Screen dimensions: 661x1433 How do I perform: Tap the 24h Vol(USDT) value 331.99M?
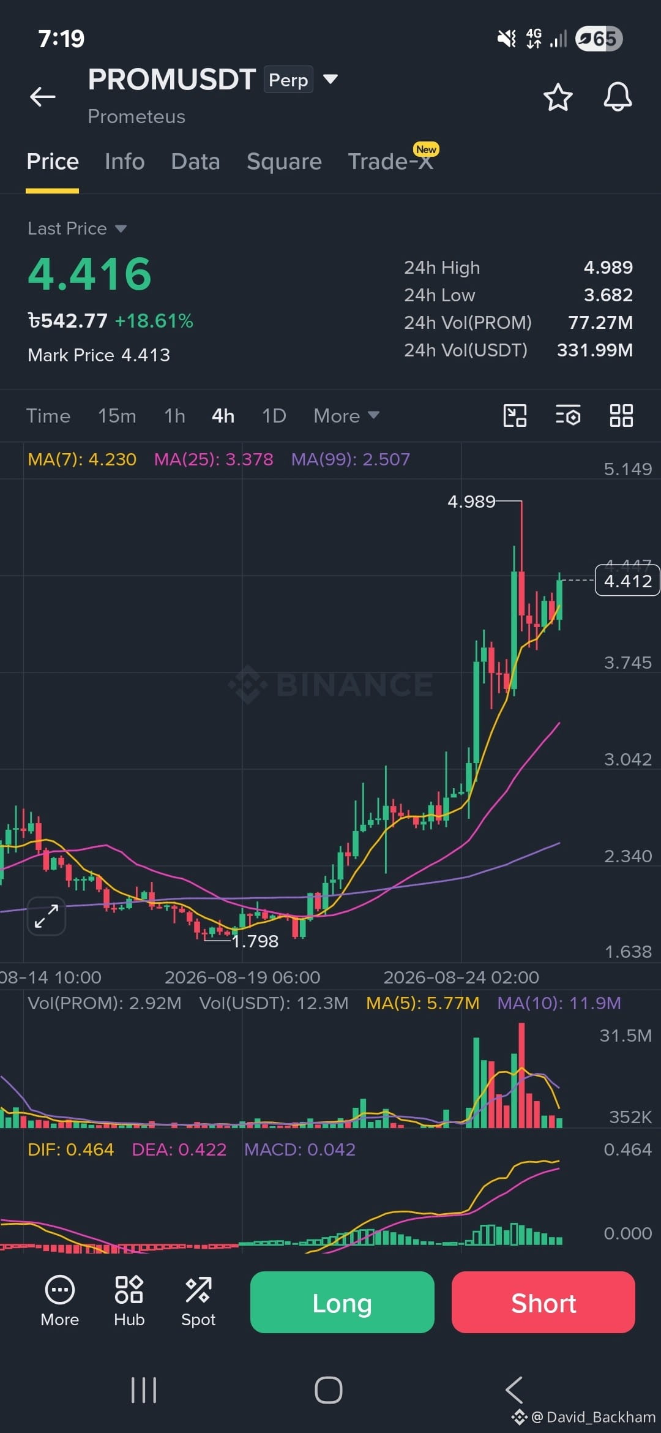[595, 350]
